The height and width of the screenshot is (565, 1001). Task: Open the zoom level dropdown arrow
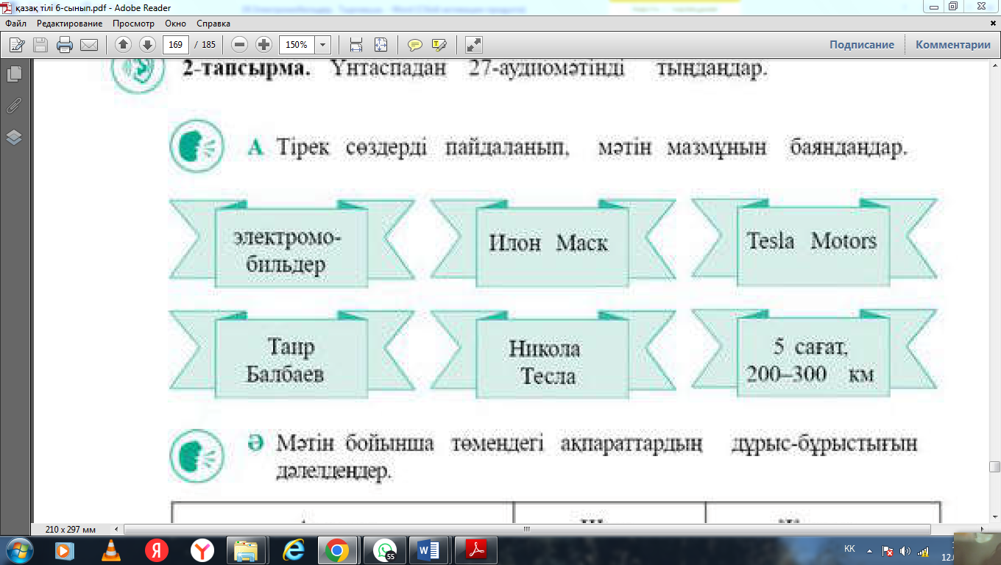click(x=323, y=45)
